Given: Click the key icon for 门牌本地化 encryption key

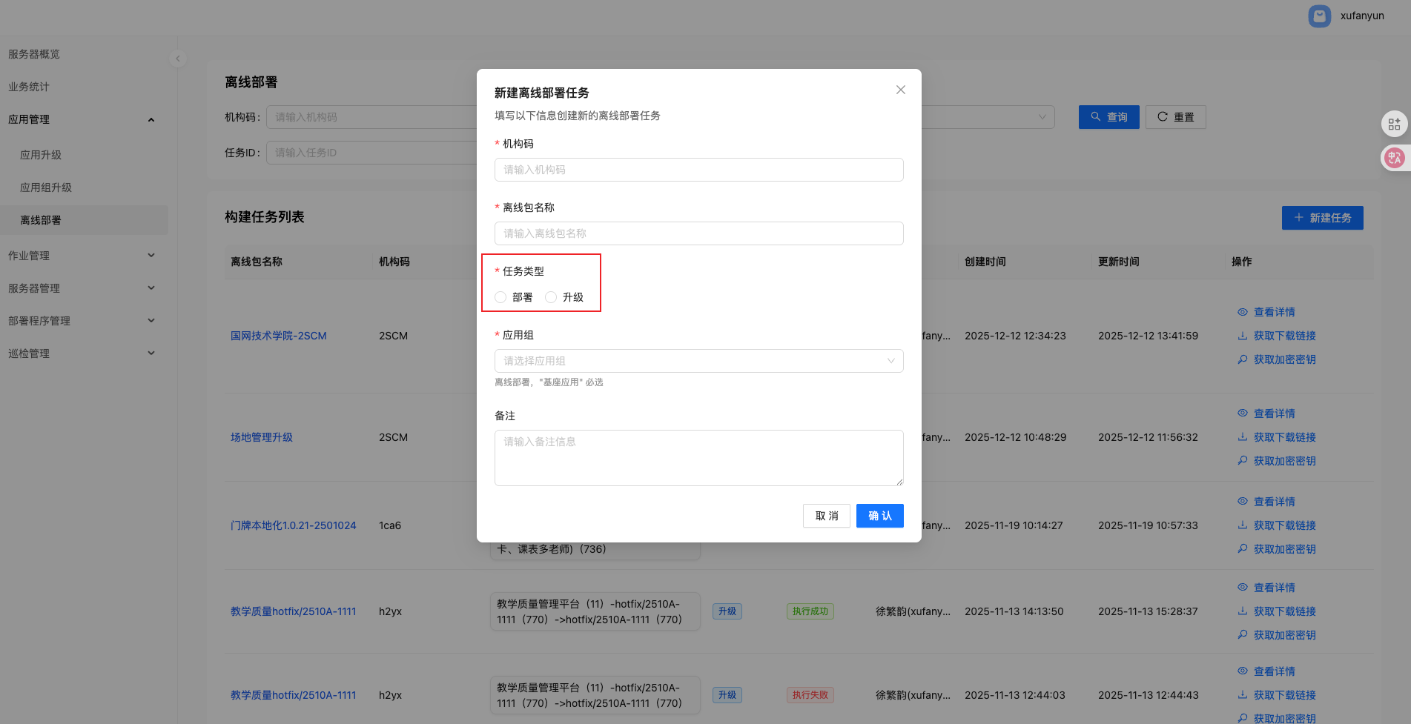Looking at the screenshot, I should coord(1243,549).
